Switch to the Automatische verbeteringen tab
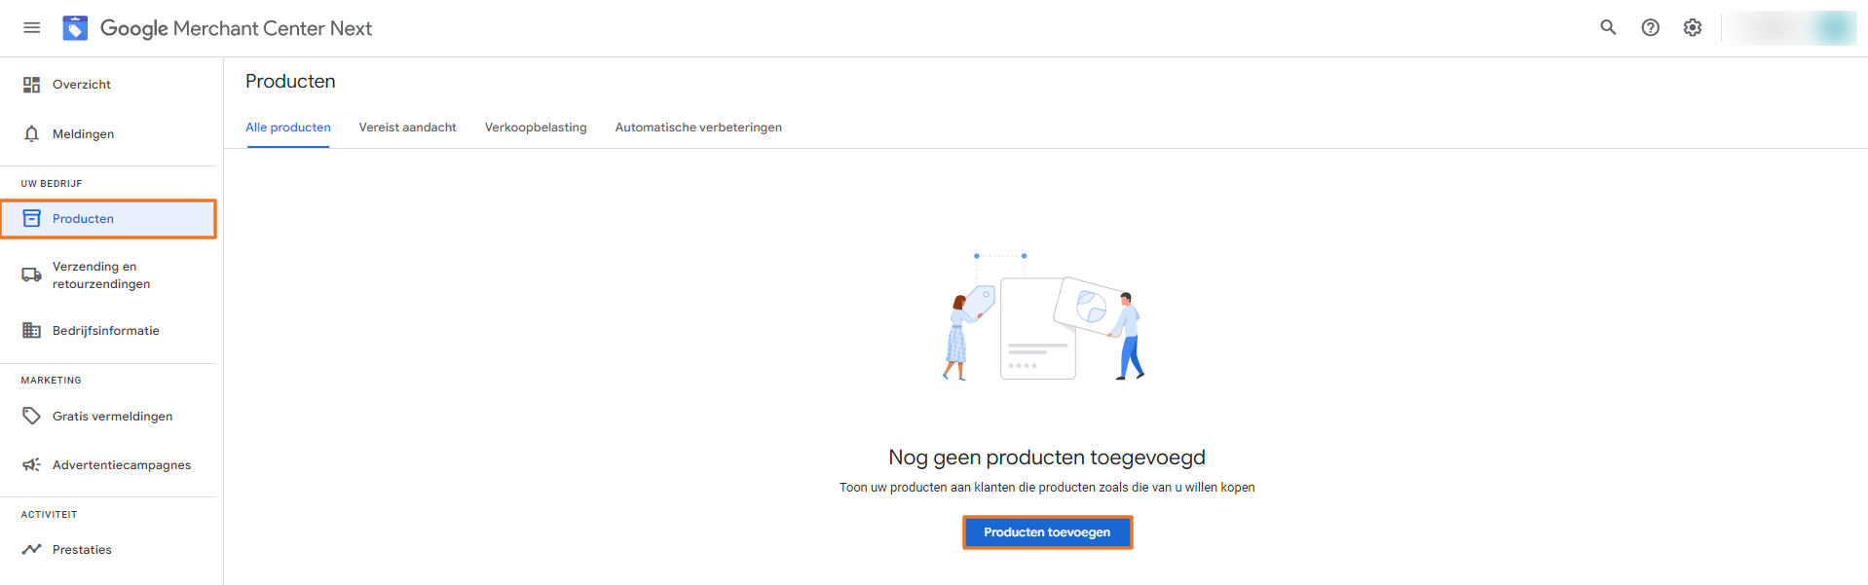Image resolution: width=1868 pixels, height=585 pixels. [698, 128]
